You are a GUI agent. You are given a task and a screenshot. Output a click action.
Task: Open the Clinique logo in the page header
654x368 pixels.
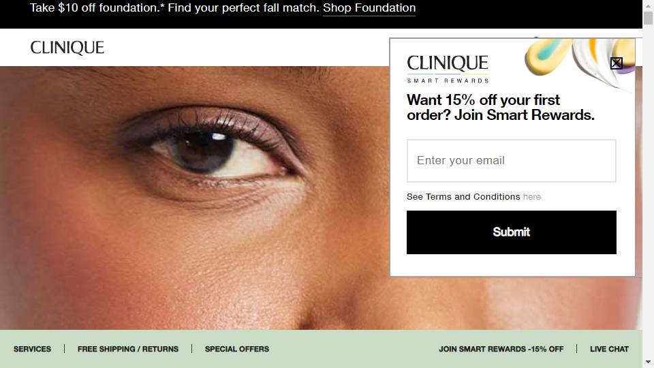point(67,48)
